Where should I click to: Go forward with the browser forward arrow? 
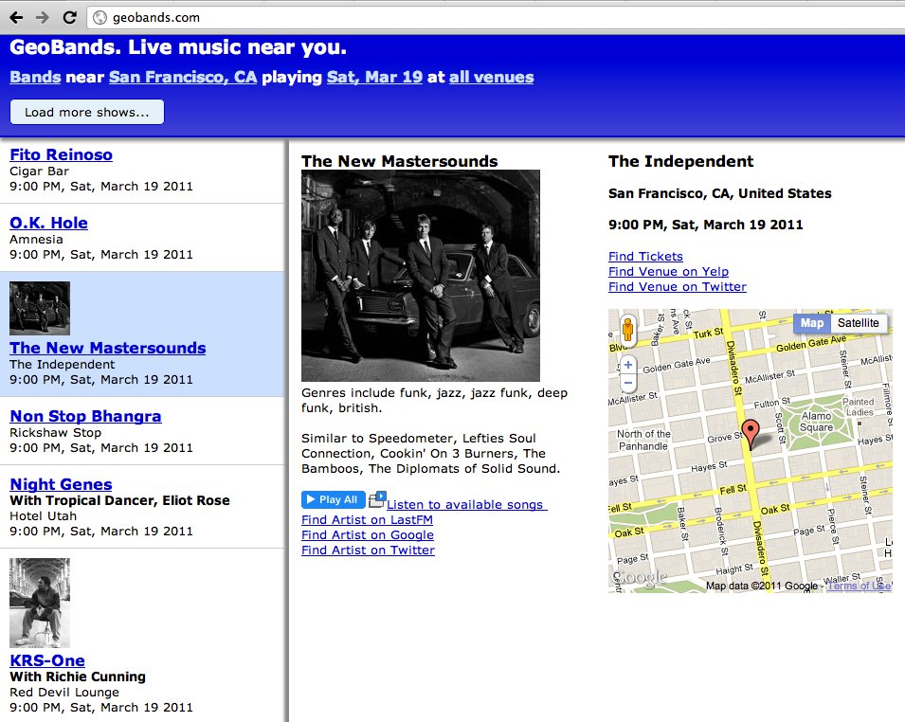(x=42, y=17)
